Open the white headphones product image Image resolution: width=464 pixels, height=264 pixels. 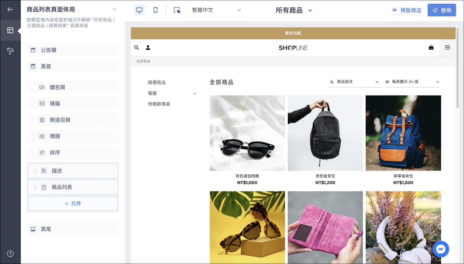(x=403, y=227)
